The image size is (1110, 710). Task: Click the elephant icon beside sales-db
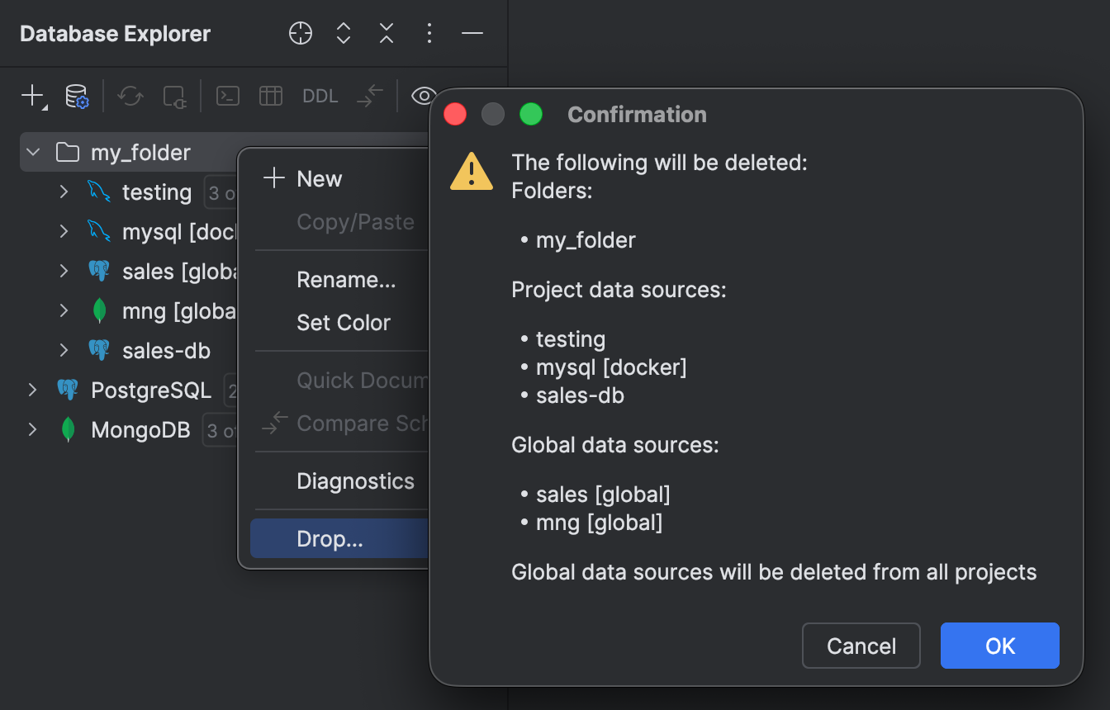99,350
